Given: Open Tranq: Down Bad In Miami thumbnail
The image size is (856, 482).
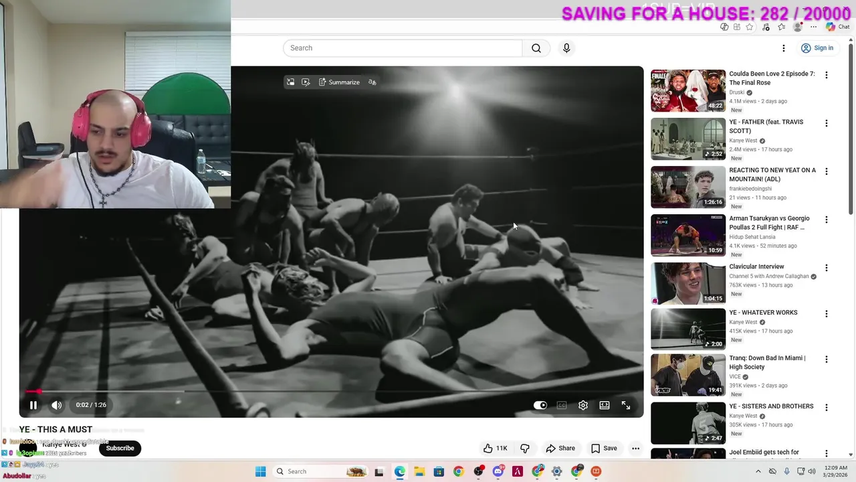Looking at the screenshot, I should point(688,375).
